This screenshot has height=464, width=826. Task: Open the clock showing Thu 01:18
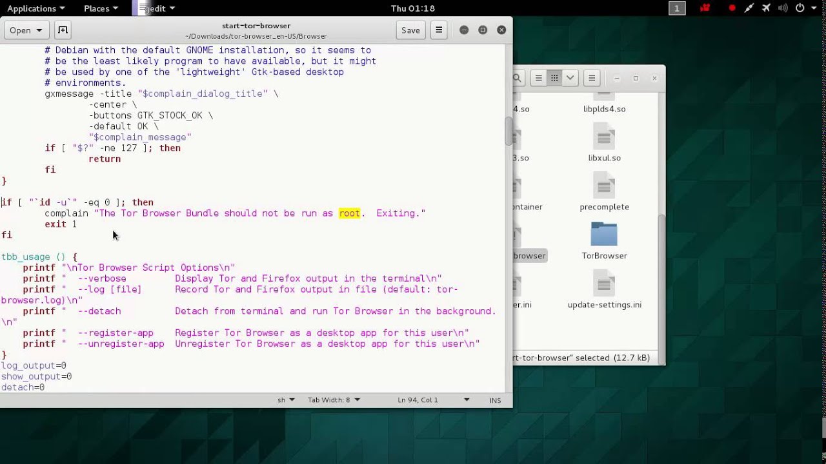tap(413, 8)
